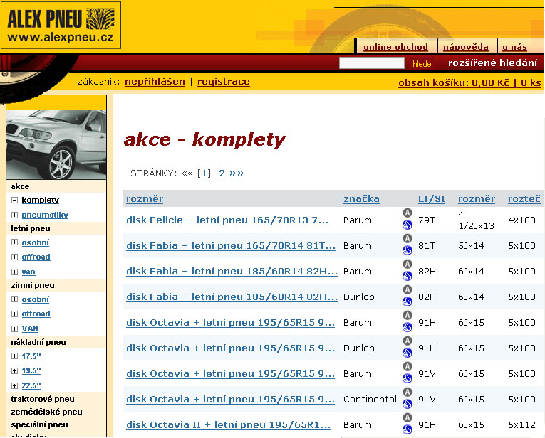Open disk Fabia + letní pneu 165/70R14 link
Screen dimensions: 545x438
coord(231,245)
